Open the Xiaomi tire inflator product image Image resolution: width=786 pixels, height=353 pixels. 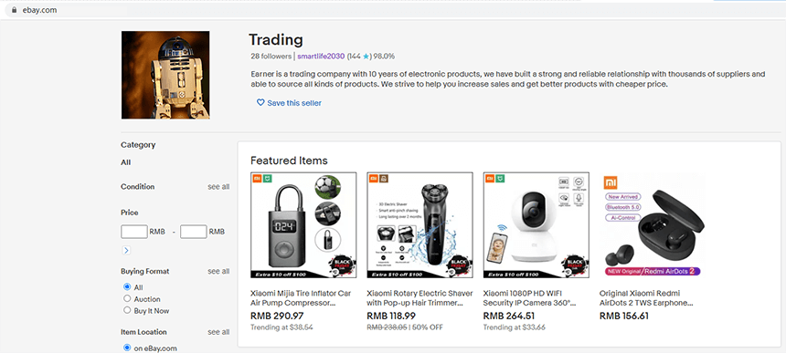pyautogui.click(x=303, y=225)
